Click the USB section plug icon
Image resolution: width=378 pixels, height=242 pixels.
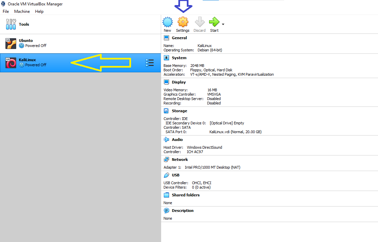[166, 175]
